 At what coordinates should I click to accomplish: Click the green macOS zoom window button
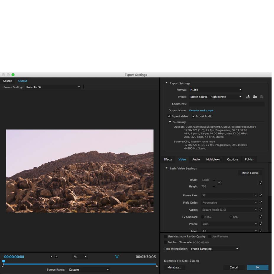13,75
